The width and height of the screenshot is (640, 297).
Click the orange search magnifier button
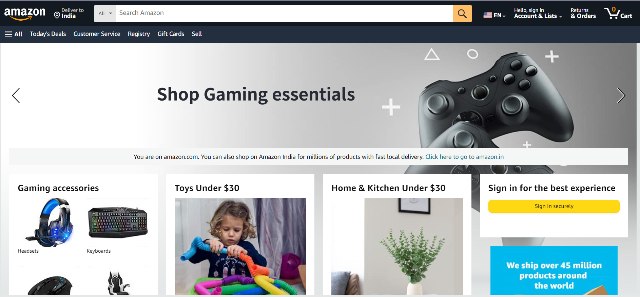click(462, 14)
